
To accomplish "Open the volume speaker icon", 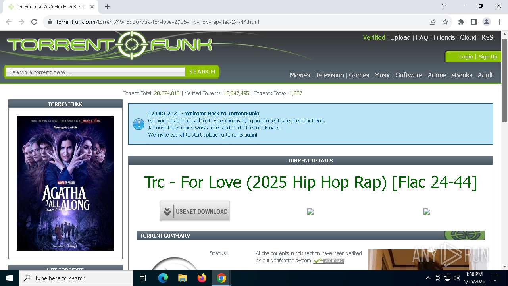I will tap(456, 278).
